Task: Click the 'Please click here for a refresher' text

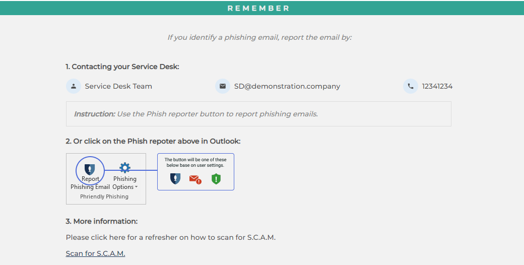Action: tap(171, 237)
